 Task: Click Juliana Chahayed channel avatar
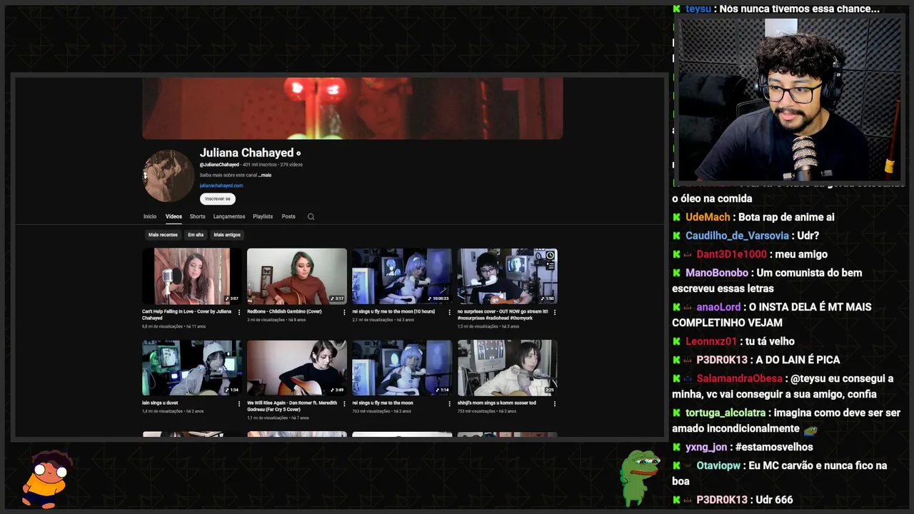168,176
